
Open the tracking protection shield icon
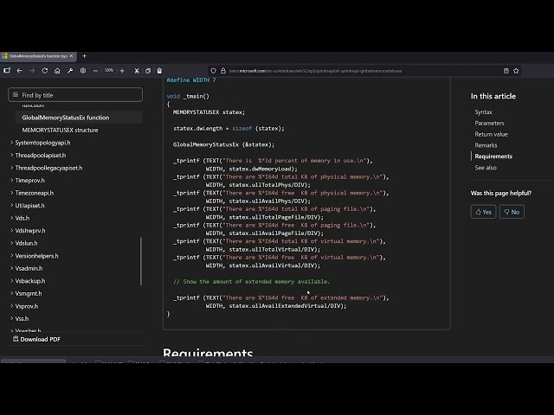(214, 71)
